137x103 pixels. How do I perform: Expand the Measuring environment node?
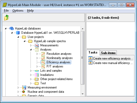click(x=18, y=87)
